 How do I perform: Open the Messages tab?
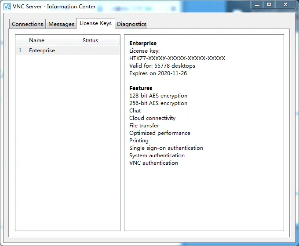[61, 24]
